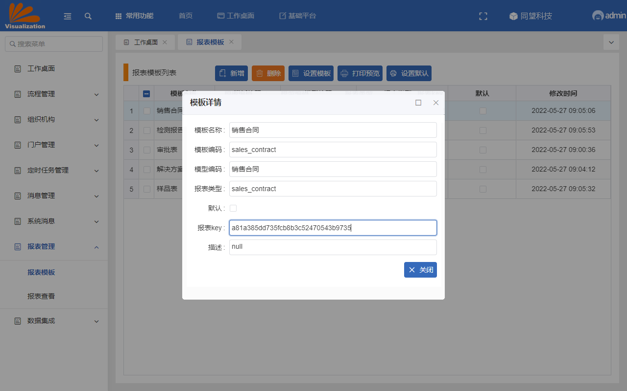Click the collapse sidebar menu icon

pos(68,16)
